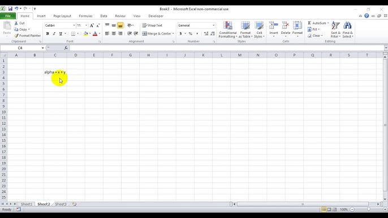
Task: Open Sheet3 worksheet tab
Action: pyautogui.click(x=61, y=204)
